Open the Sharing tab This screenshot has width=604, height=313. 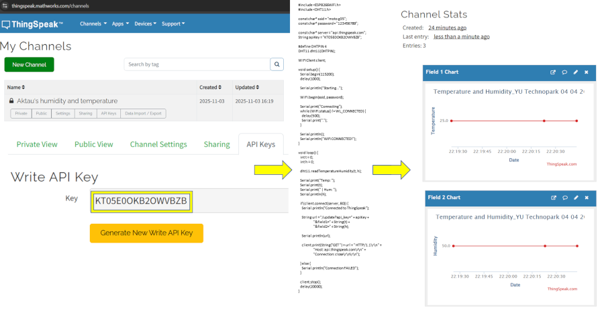[x=217, y=144]
